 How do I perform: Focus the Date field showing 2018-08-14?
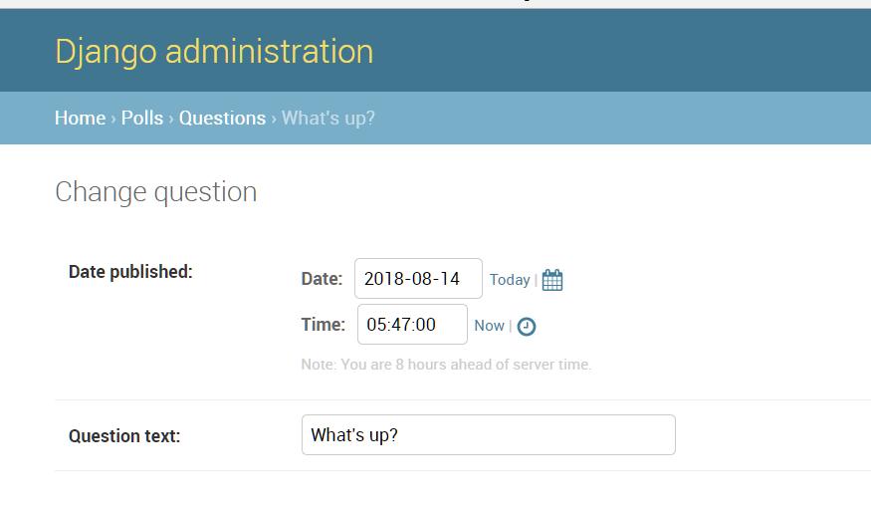(418, 279)
